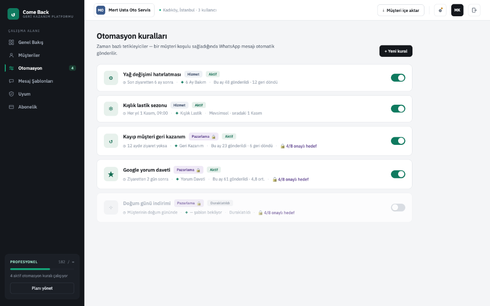Image resolution: width=490 pixels, height=306 pixels.
Task: Click '12 aydır ziyaret yoksa' text
Action: [x=147, y=146]
